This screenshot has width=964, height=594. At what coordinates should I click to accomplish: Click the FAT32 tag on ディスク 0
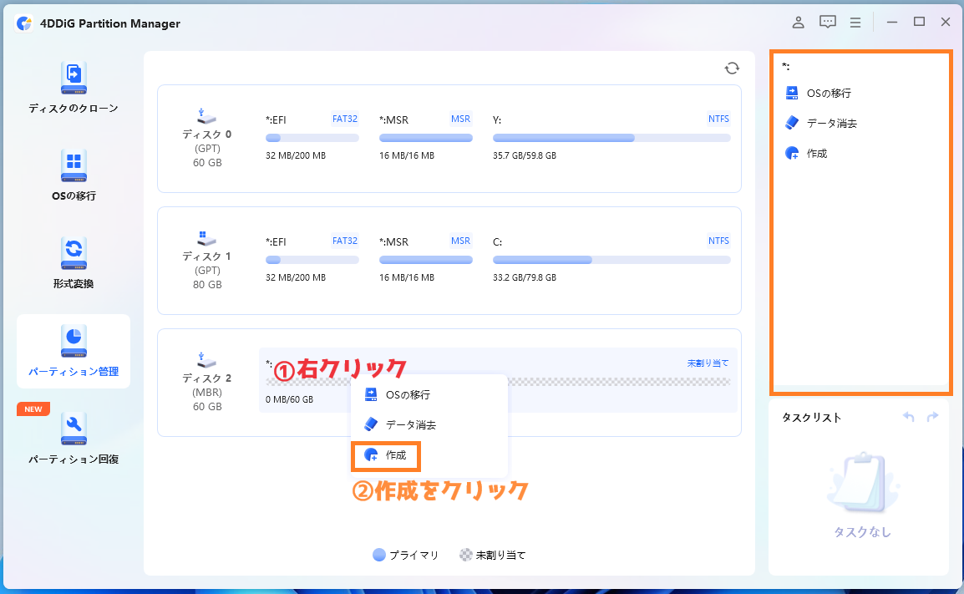pos(345,119)
